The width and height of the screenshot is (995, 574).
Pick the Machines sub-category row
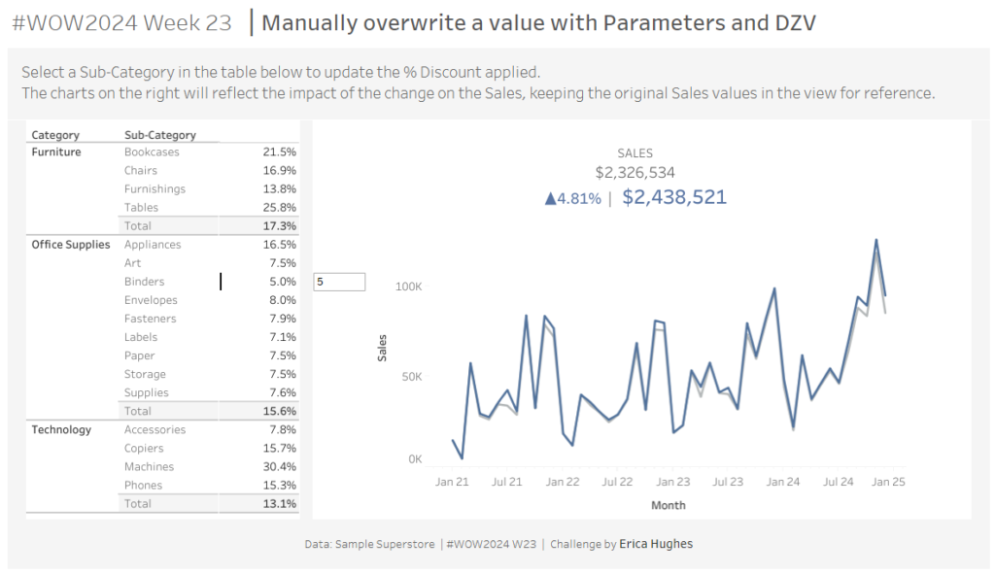coord(148,467)
